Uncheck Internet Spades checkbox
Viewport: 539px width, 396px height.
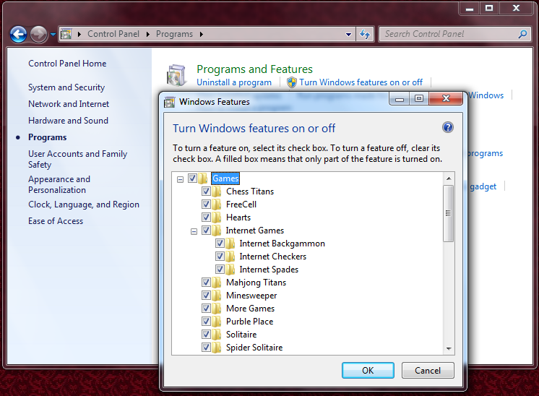220,269
